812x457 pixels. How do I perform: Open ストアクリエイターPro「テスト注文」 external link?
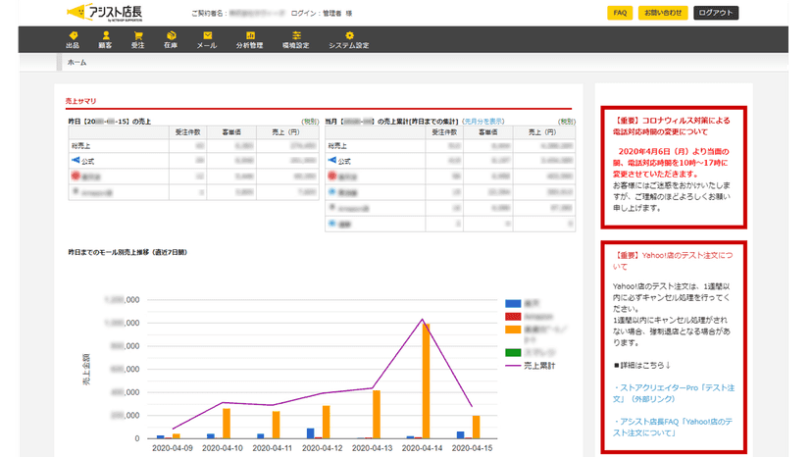(674, 393)
